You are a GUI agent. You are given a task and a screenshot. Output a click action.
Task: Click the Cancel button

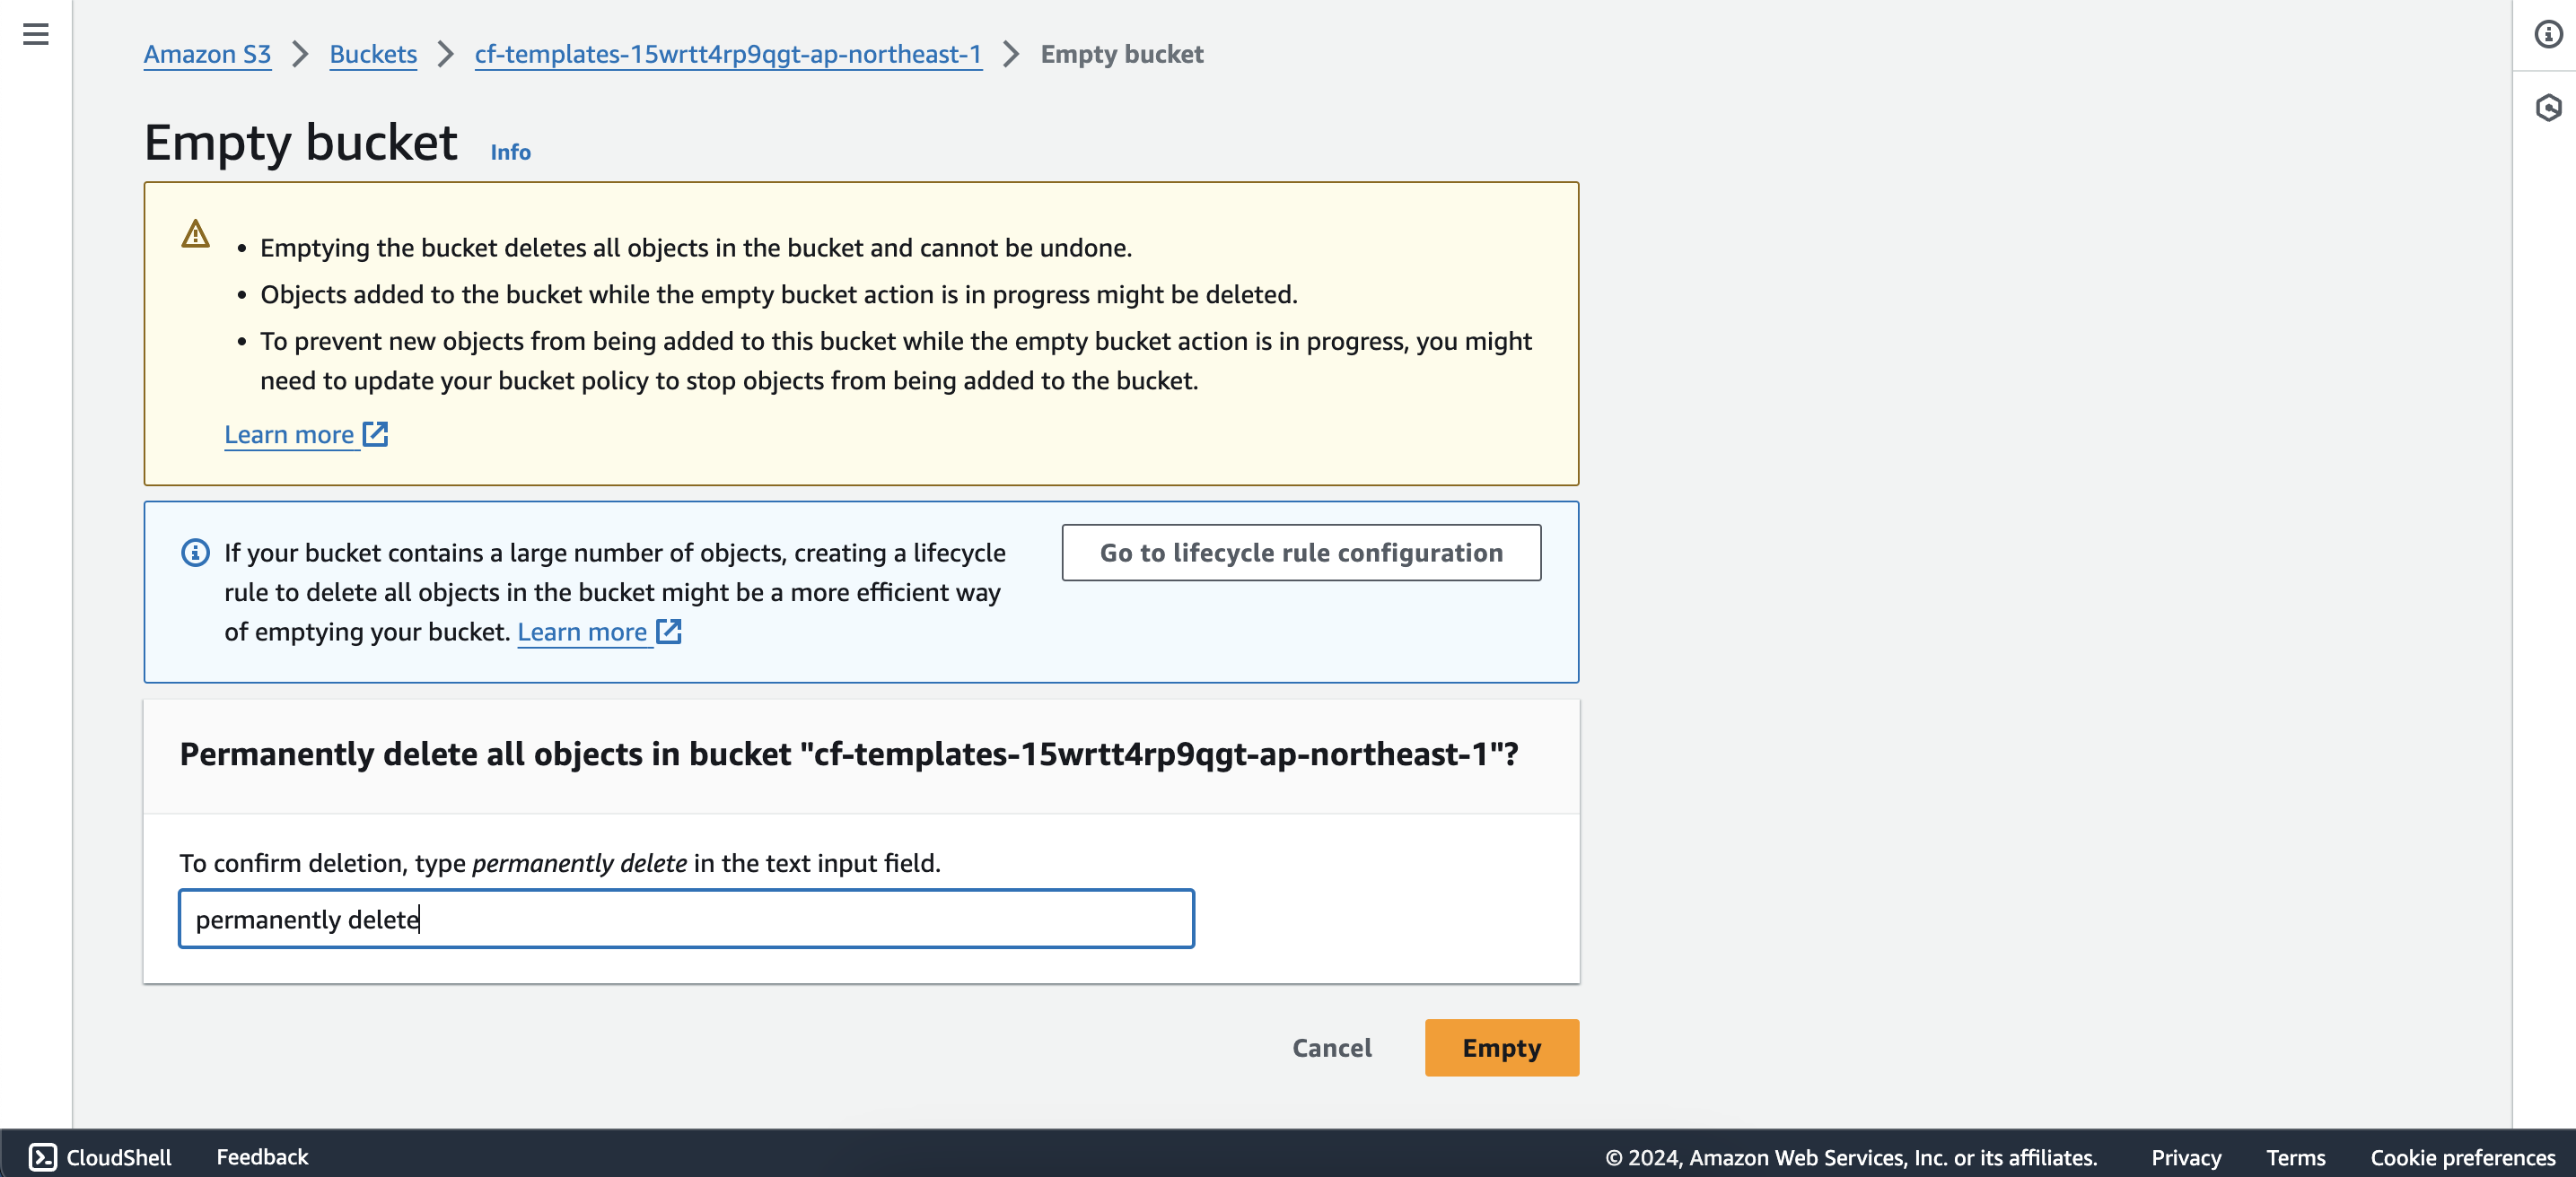click(x=1331, y=1047)
